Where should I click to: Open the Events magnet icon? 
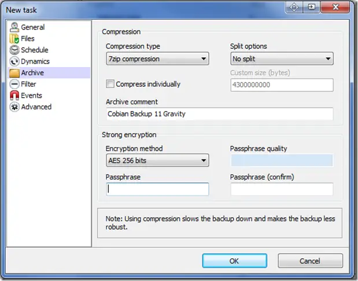click(14, 95)
